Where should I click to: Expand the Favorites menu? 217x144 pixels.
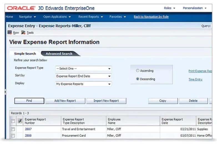point(117,17)
